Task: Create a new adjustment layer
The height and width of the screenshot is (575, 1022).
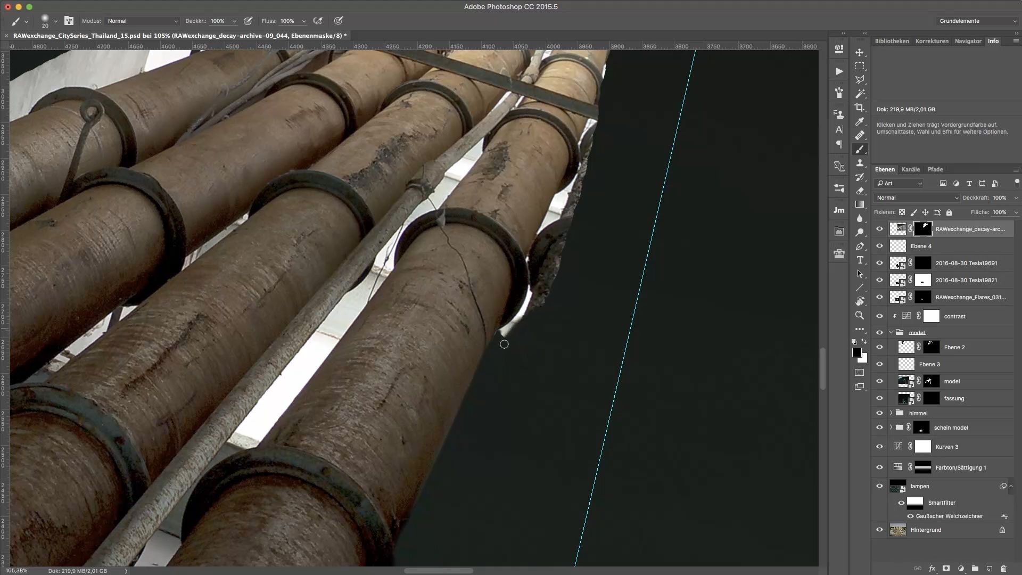Action: (961, 569)
